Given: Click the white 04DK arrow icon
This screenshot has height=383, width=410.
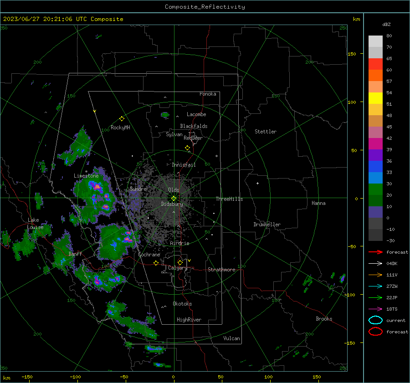Looking at the screenshot, I should click(x=375, y=264).
